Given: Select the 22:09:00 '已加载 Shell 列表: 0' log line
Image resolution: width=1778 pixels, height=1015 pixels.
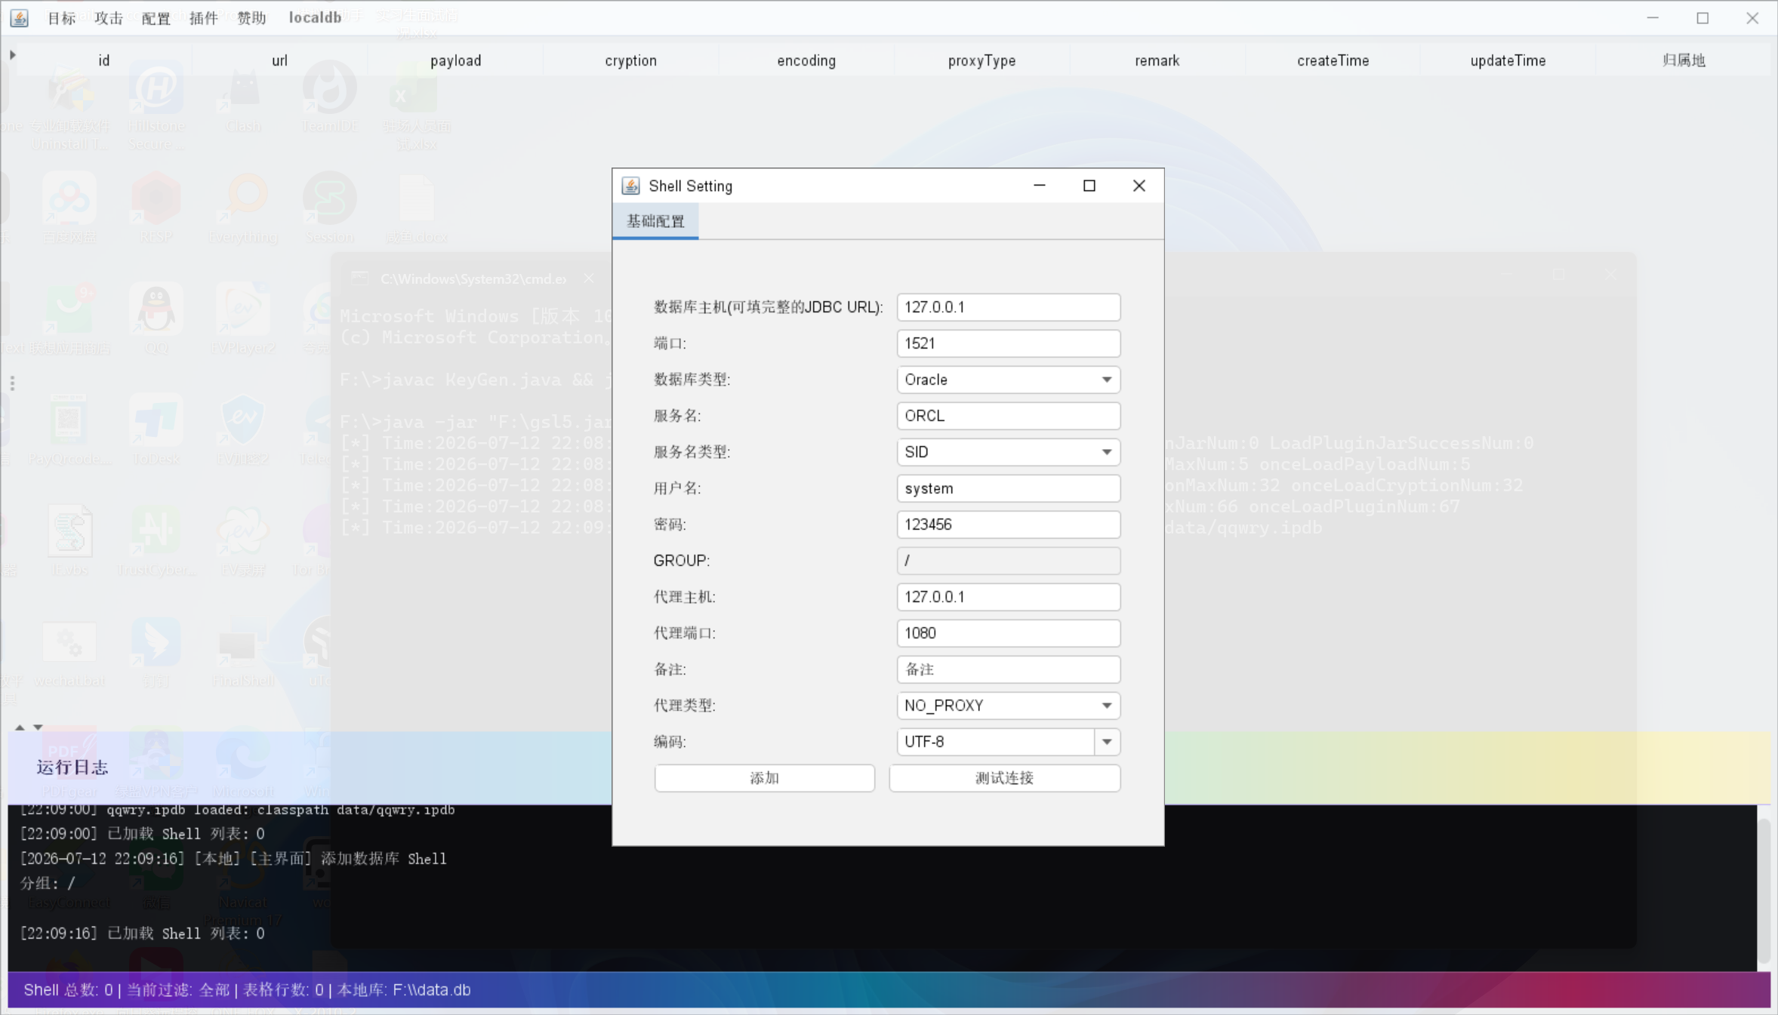Looking at the screenshot, I should 142,834.
